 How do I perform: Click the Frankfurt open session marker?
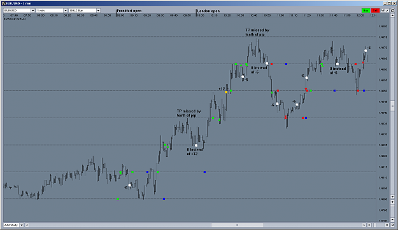pyautogui.click(x=129, y=11)
